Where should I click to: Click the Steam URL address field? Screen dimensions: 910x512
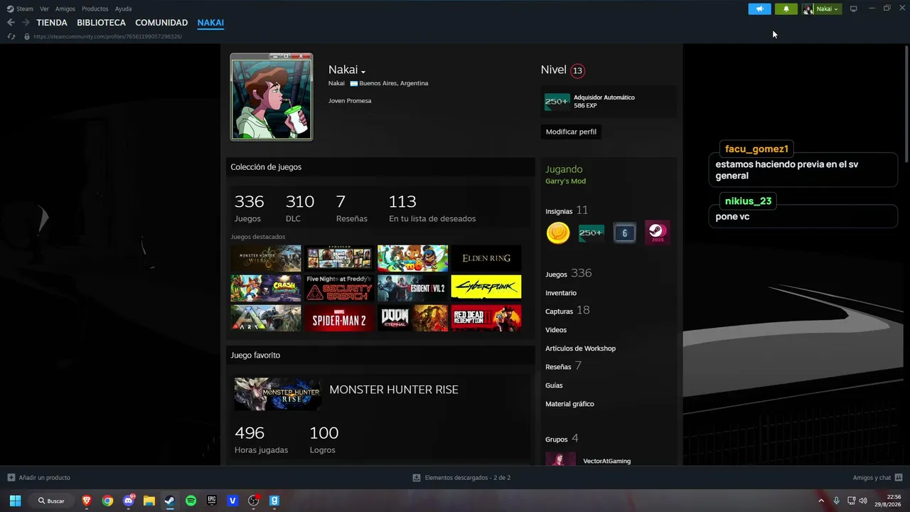pyautogui.click(x=107, y=36)
